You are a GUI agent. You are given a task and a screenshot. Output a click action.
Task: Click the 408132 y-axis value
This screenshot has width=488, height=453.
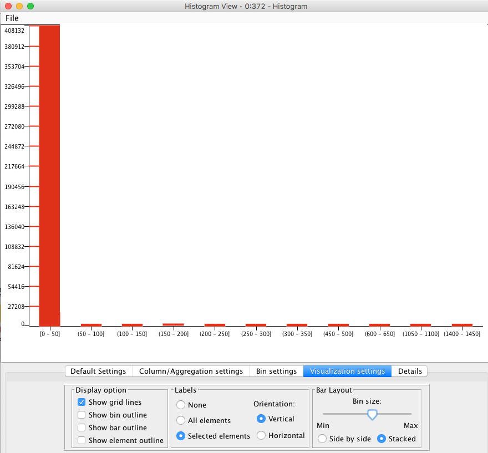(x=14, y=30)
